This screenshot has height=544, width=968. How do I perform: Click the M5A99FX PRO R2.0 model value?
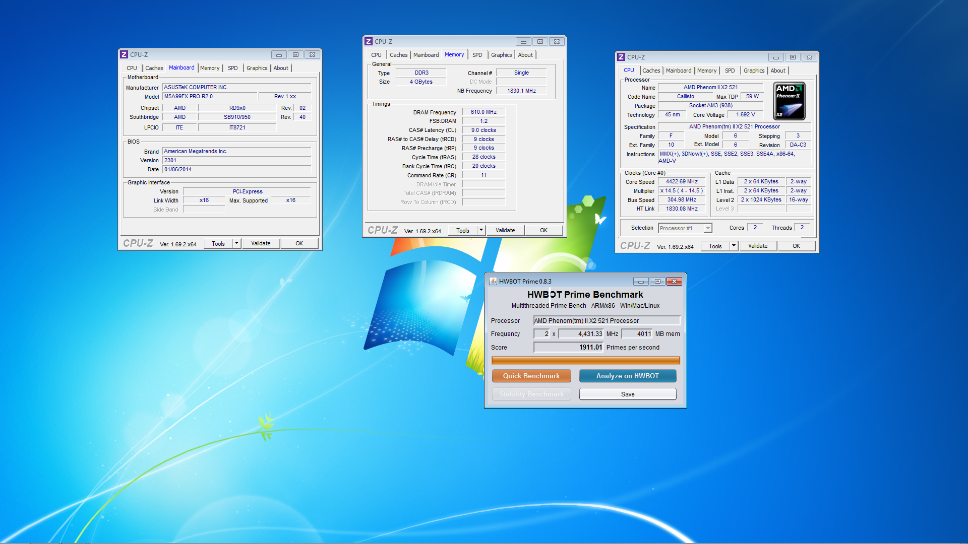coord(209,96)
